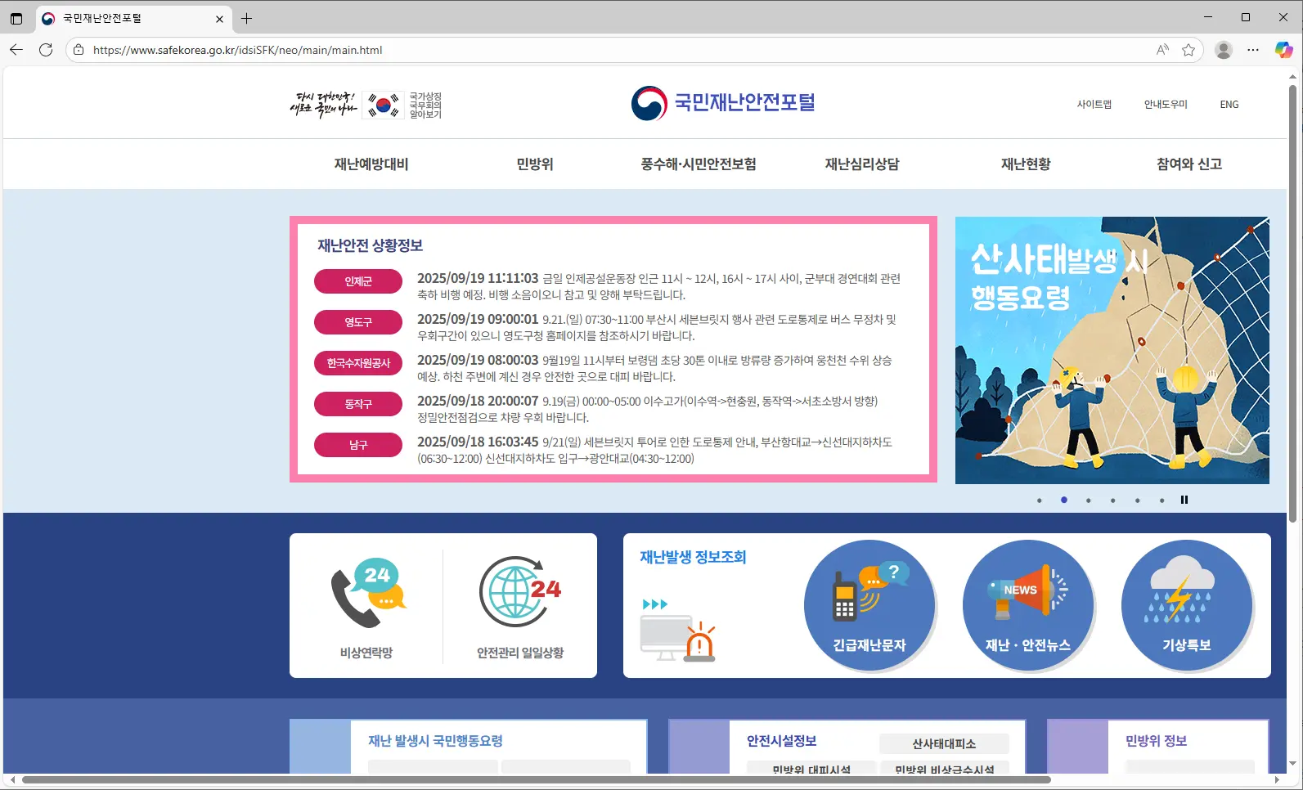Click the 사이트맵 link
Image resolution: width=1303 pixels, height=790 pixels.
pos(1094,105)
